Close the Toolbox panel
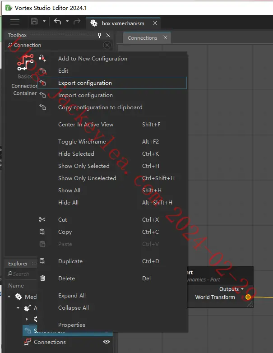Screen dimensions: 273x353 (108, 35)
